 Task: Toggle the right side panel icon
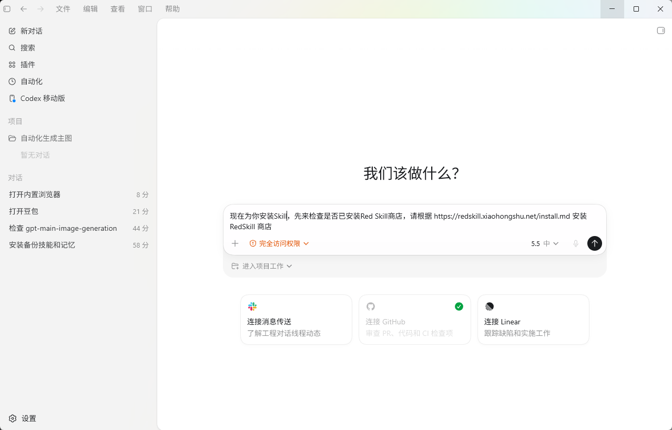pos(661,30)
